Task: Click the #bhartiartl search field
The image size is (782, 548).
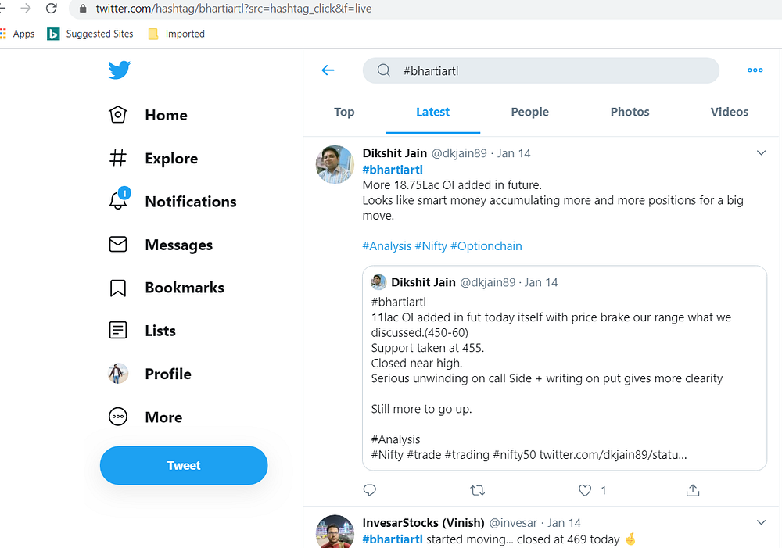Action: [547, 70]
